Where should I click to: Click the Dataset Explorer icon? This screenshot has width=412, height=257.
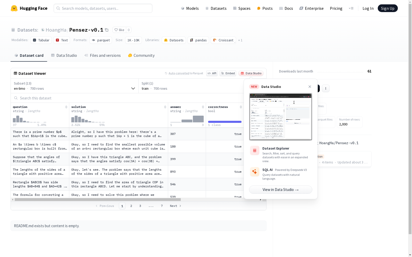coord(255,151)
